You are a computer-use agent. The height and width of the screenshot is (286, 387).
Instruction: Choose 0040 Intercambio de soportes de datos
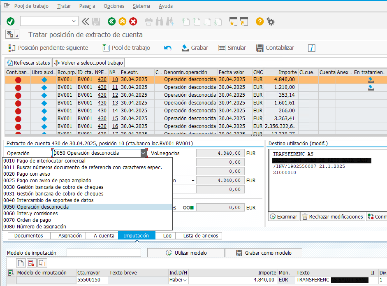[87, 200]
